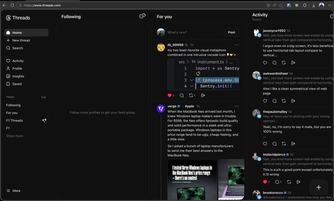Screen dimensions: 334x201
Task: Open the More menu
Action: tap(13, 190)
